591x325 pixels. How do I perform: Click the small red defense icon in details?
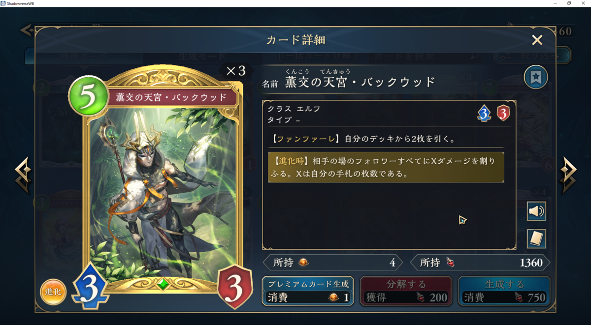pyautogui.click(x=503, y=114)
